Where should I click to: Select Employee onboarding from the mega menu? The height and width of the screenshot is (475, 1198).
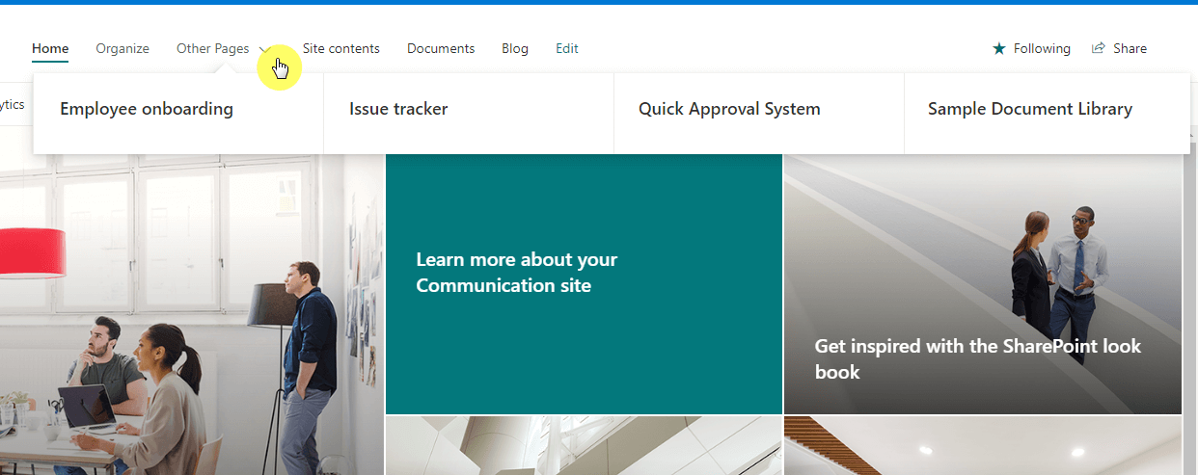pos(147,109)
